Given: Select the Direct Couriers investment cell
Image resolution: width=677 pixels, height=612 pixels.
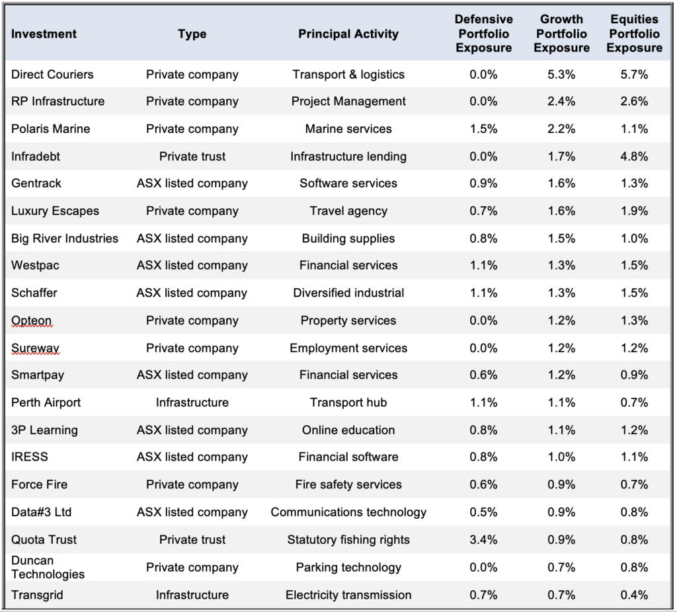Looking at the screenshot, I should (52, 74).
